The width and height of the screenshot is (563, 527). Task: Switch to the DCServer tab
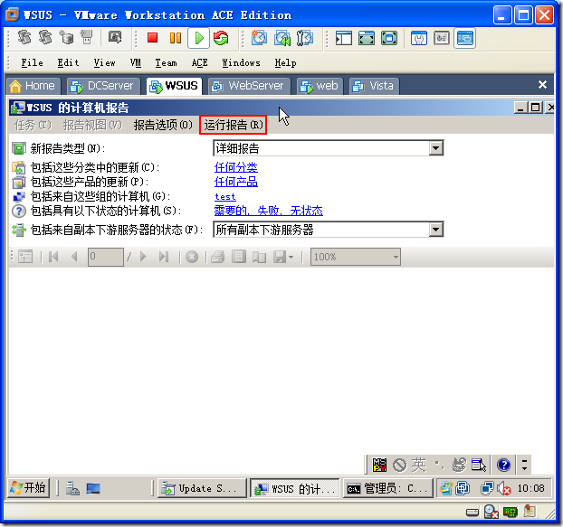pyautogui.click(x=102, y=86)
